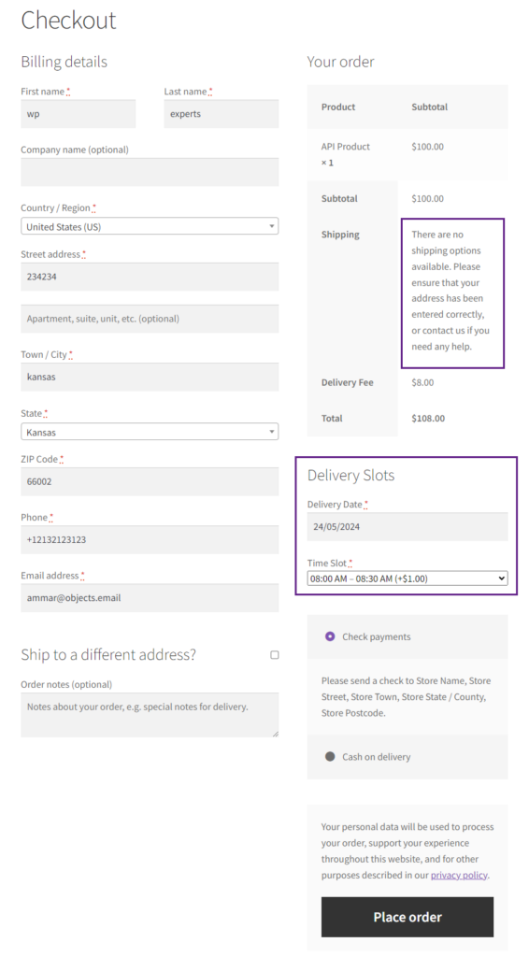Expand the State dropdown showing Kansas
Viewport: 529px width, 957px height.
point(150,432)
